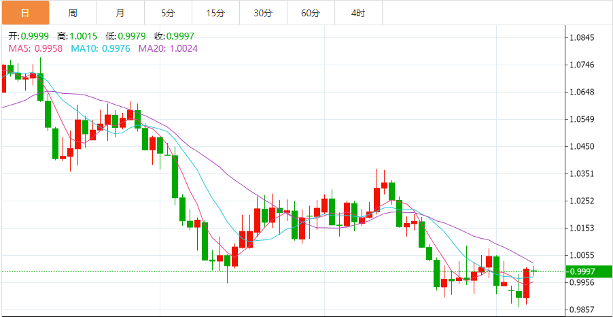Screen dimensions: 613x317
Task: Click the 1.0153 price axis label
Action: coord(582,228)
